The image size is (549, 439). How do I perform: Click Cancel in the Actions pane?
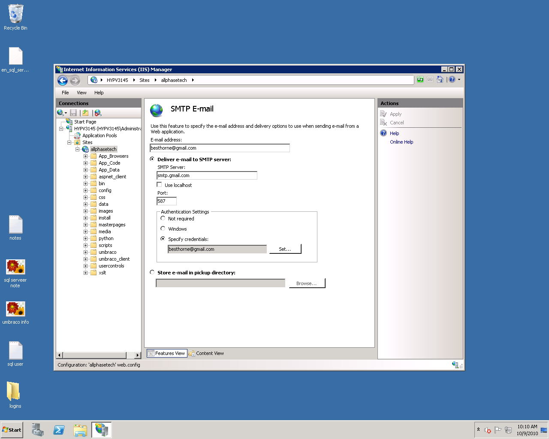click(x=397, y=123)
